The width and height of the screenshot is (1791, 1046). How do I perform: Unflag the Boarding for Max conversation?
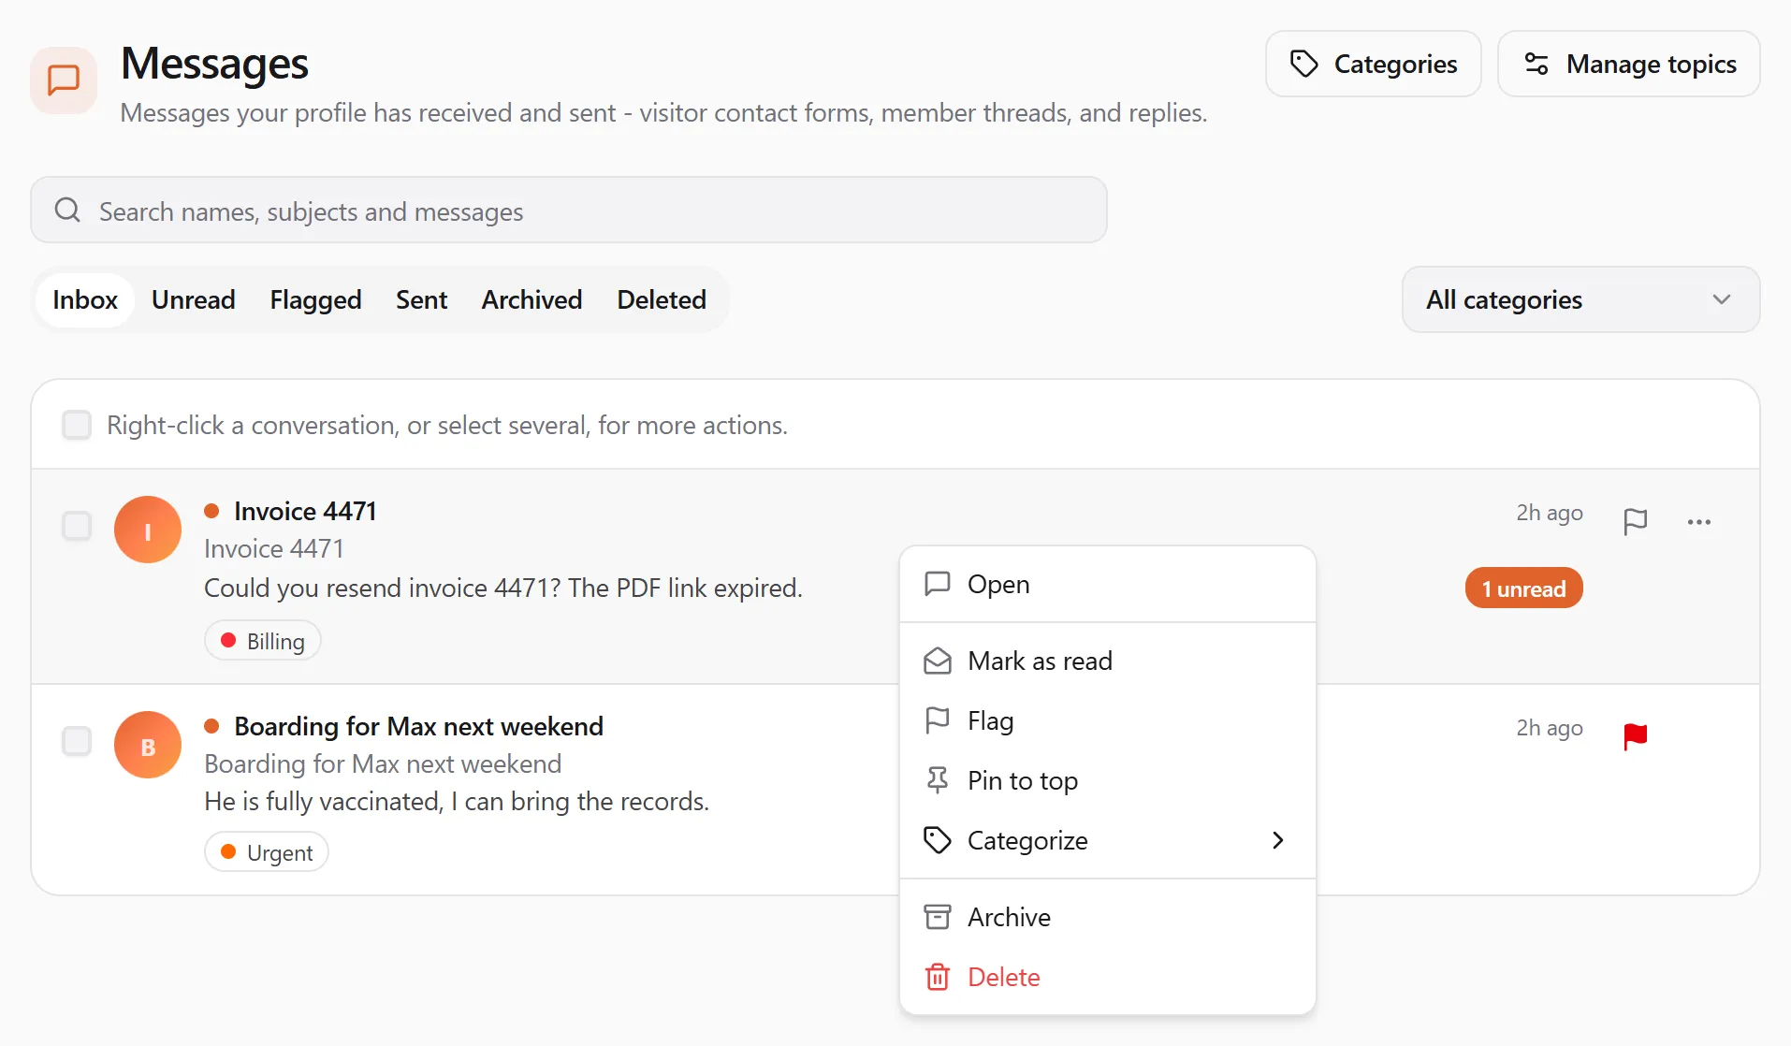pyautogui.click(x=1636, y=736)
